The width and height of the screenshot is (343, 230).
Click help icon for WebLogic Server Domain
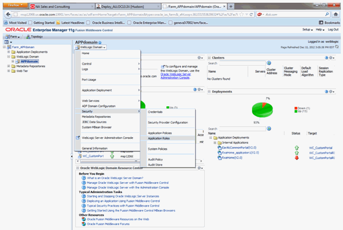(x=83, y=178)
